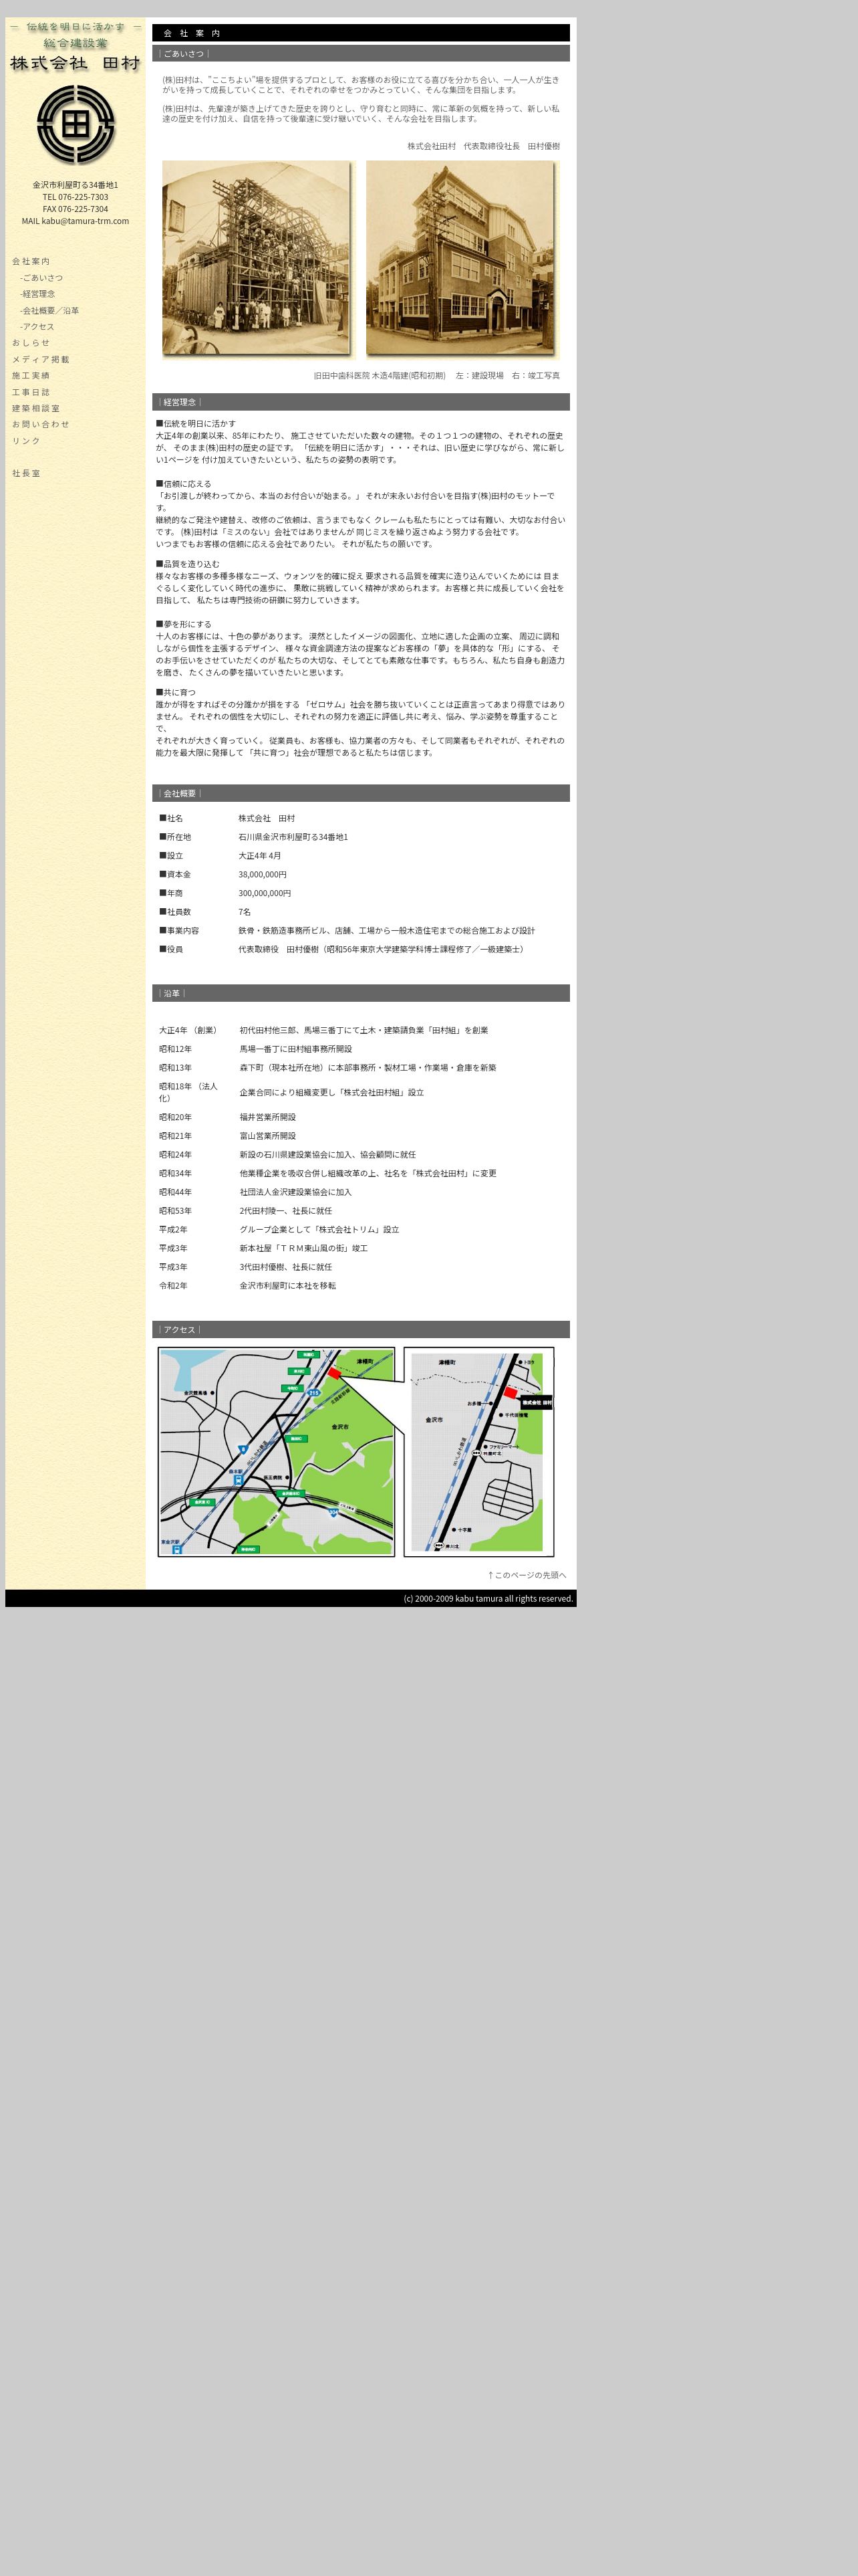Click the ■信頼に応える heading
Viewport: 858px width, 2576px height.
tap(184, 484)
